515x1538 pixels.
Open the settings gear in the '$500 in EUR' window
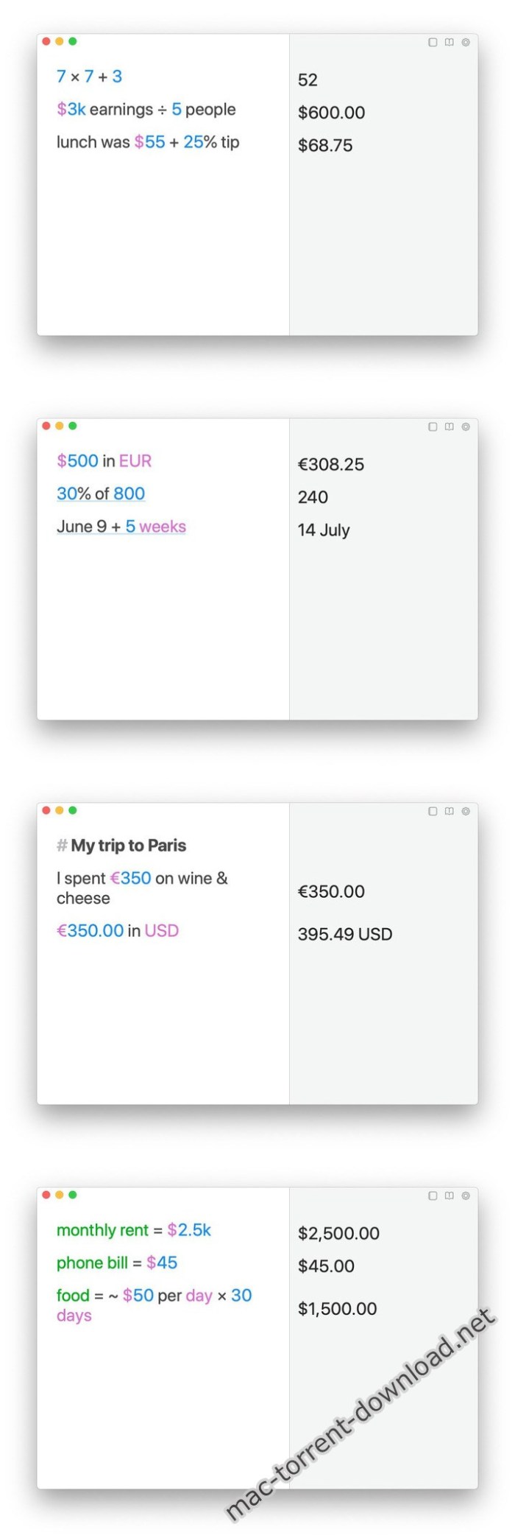(466, 427)
